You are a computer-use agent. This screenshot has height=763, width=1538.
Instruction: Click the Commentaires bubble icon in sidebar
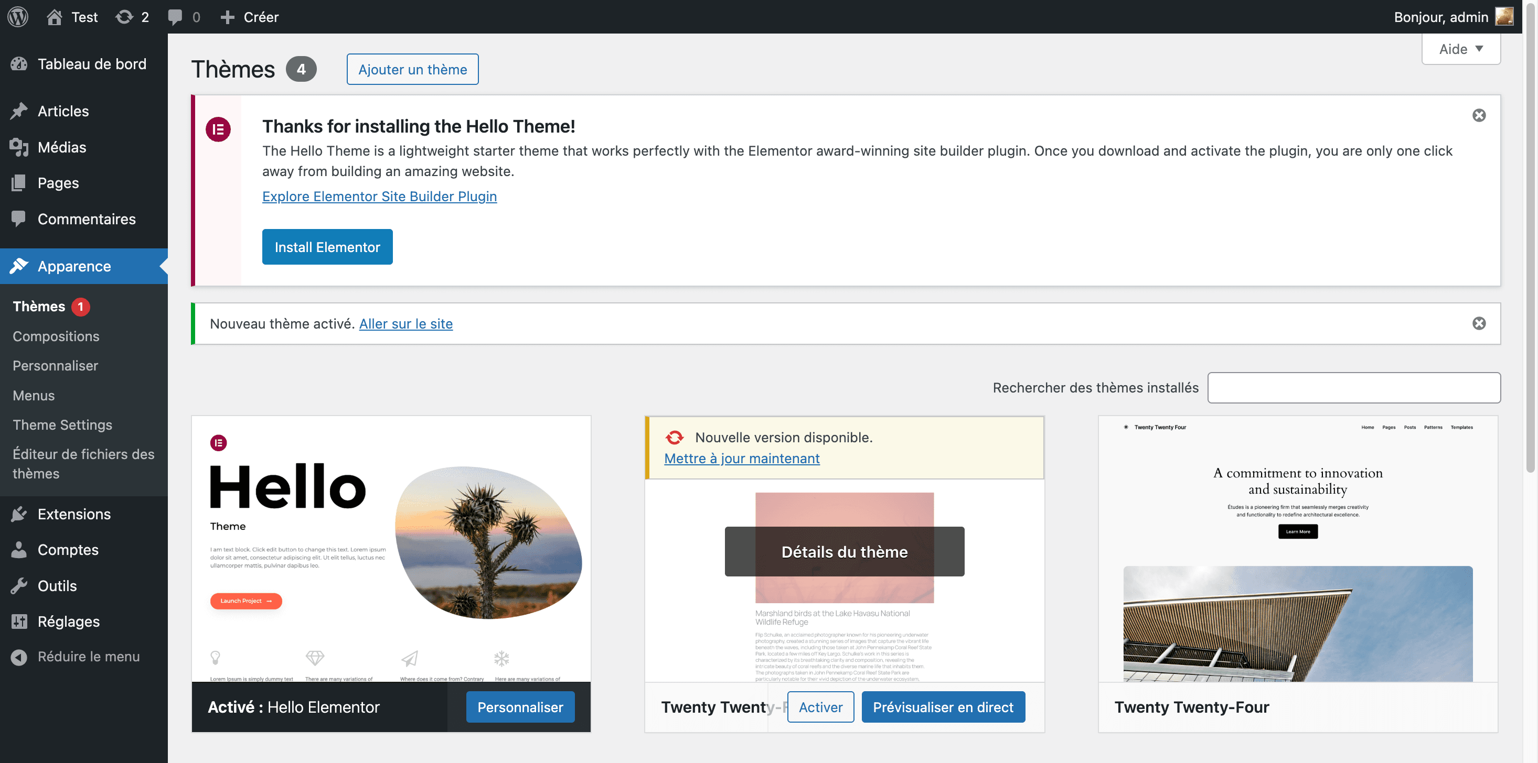pyautogui.click(x=19, y=219)
